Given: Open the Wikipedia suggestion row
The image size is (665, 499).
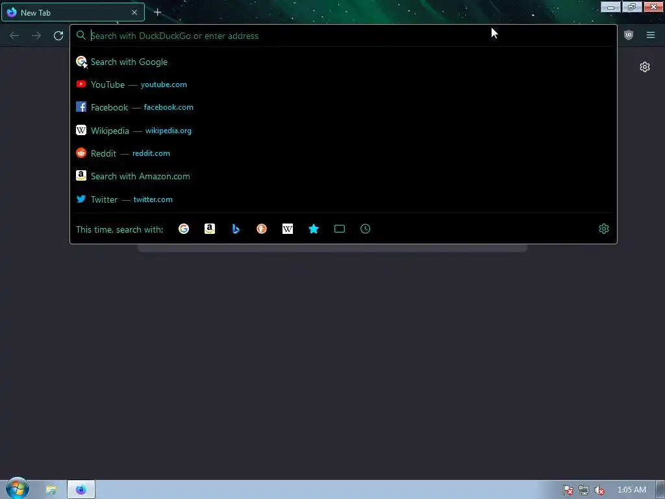Looking at the screenshot, I should [x=344, y=130].
